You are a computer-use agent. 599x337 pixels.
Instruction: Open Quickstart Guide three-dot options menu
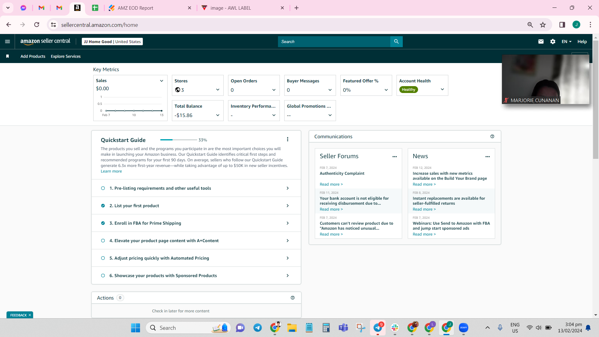pyautogui.click(x=288, y=139)
